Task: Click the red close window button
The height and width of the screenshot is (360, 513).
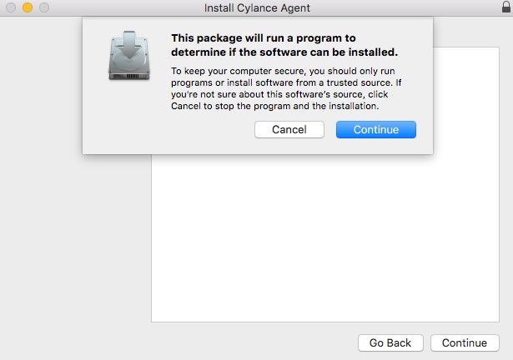Action: [11, 8]
